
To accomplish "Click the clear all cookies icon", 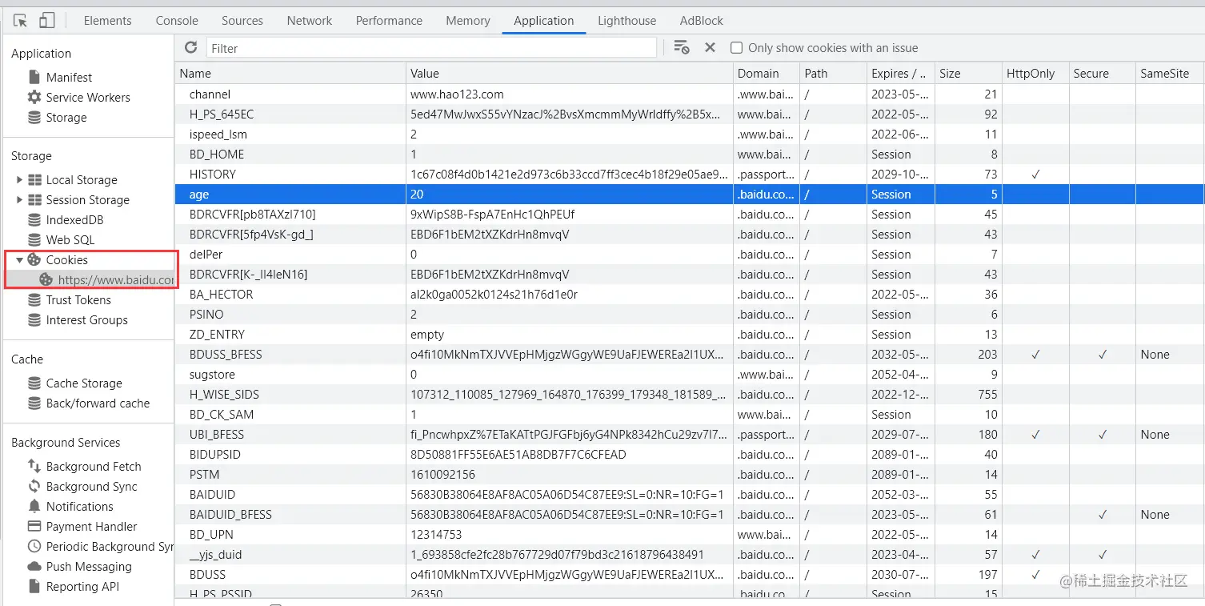I will (x=682, y=48).
